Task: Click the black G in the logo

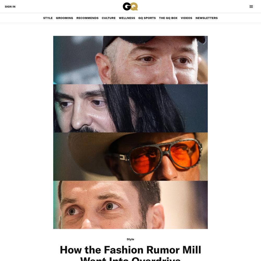Action: [127, 7]
